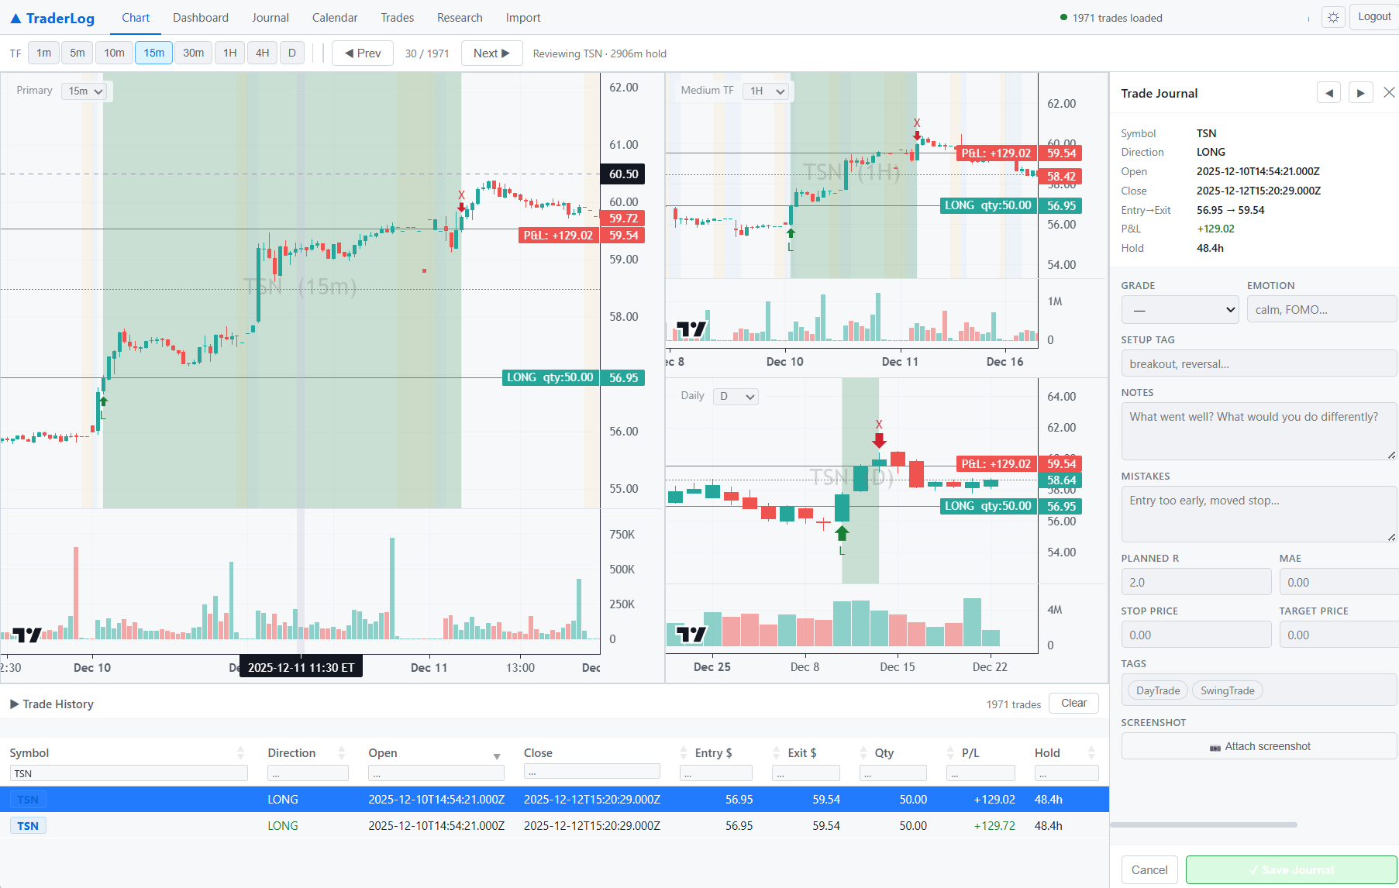Expand the Trade History section triangle
This screenshot has height=888, width=1399.
coord(15,704)
